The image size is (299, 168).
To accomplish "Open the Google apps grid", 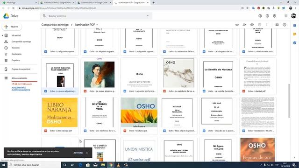I will point(286,16).
